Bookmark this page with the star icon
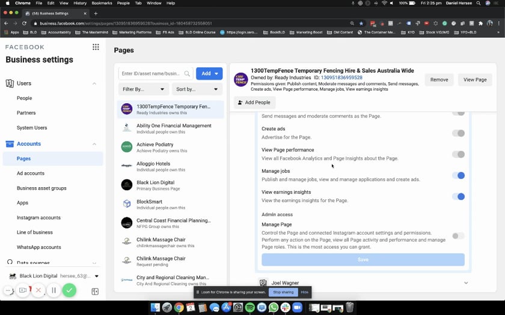Viewport: 505px width, 315px height. tap(361, 23)
